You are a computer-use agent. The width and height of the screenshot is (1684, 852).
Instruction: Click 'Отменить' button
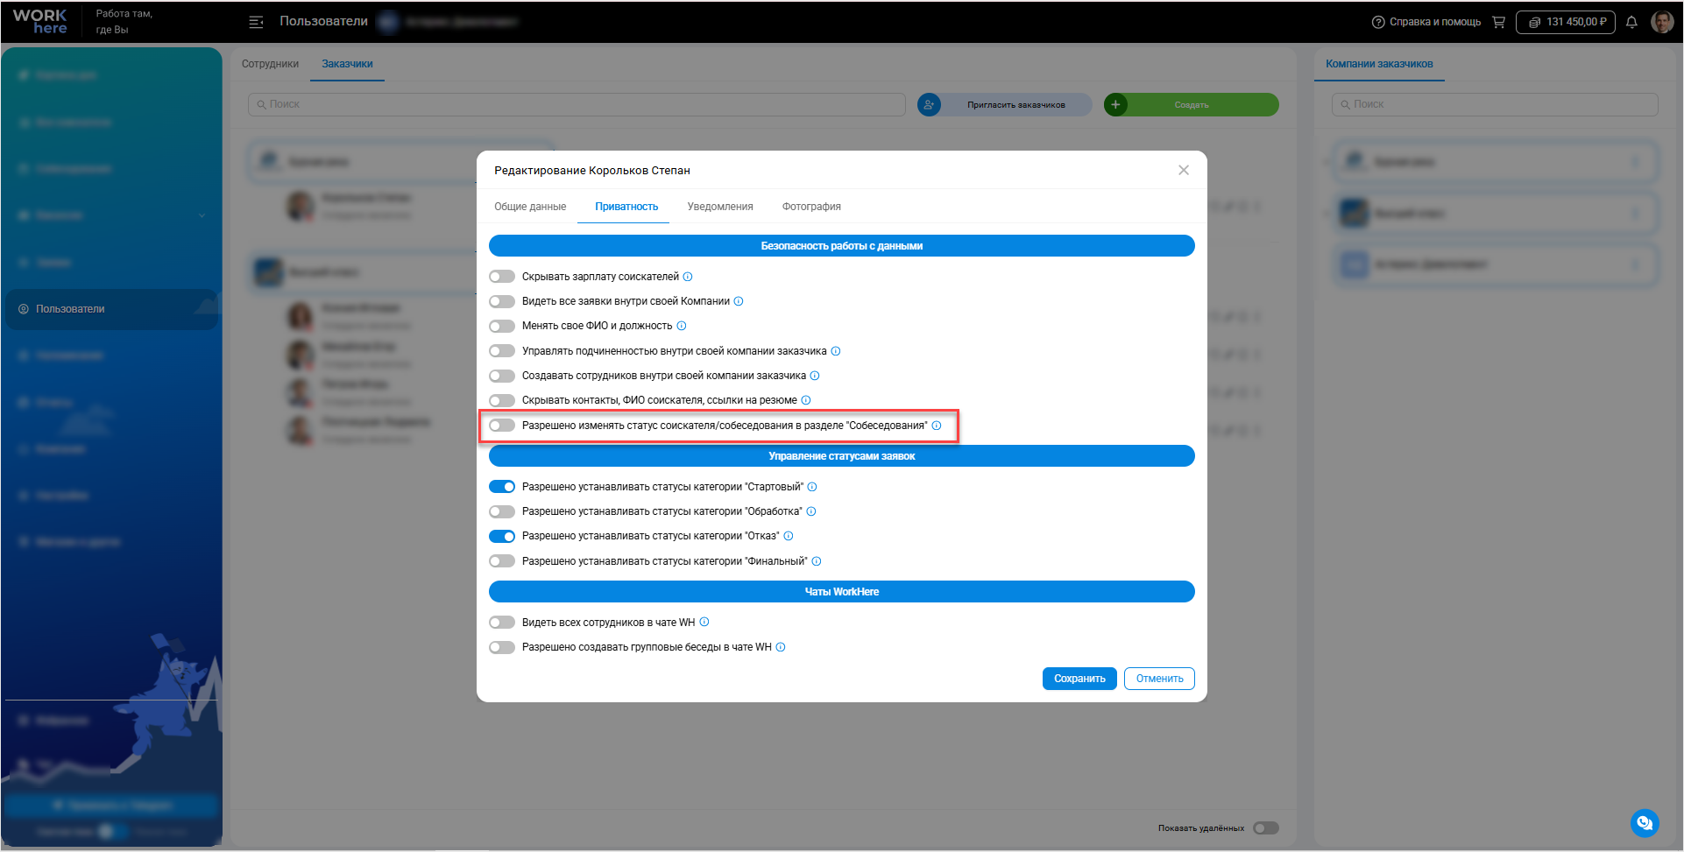(1159, 679)
